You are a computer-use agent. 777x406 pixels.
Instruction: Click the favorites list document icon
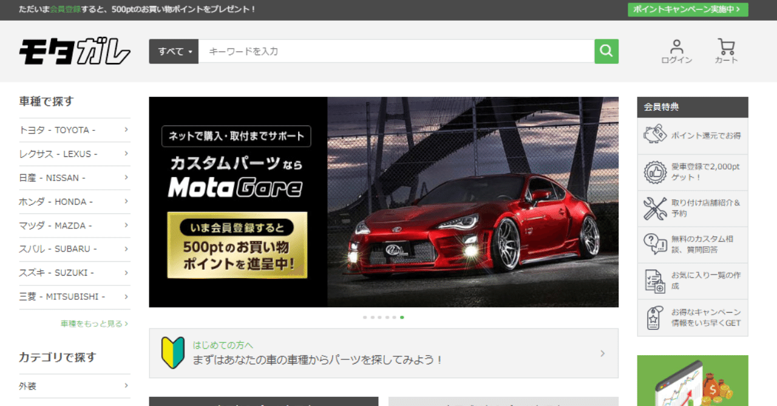coord(655,281)
